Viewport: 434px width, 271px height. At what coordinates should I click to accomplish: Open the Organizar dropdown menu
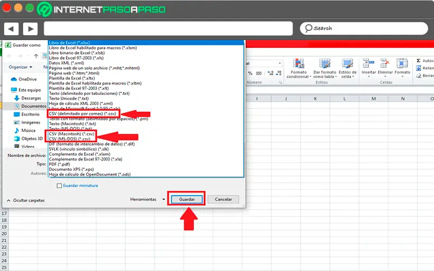pos(20,67)
